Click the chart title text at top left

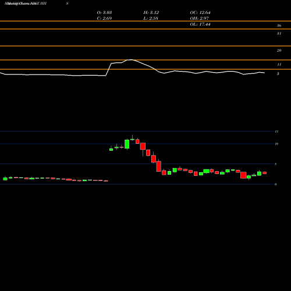pyautogui.click(x=26, y=3)
